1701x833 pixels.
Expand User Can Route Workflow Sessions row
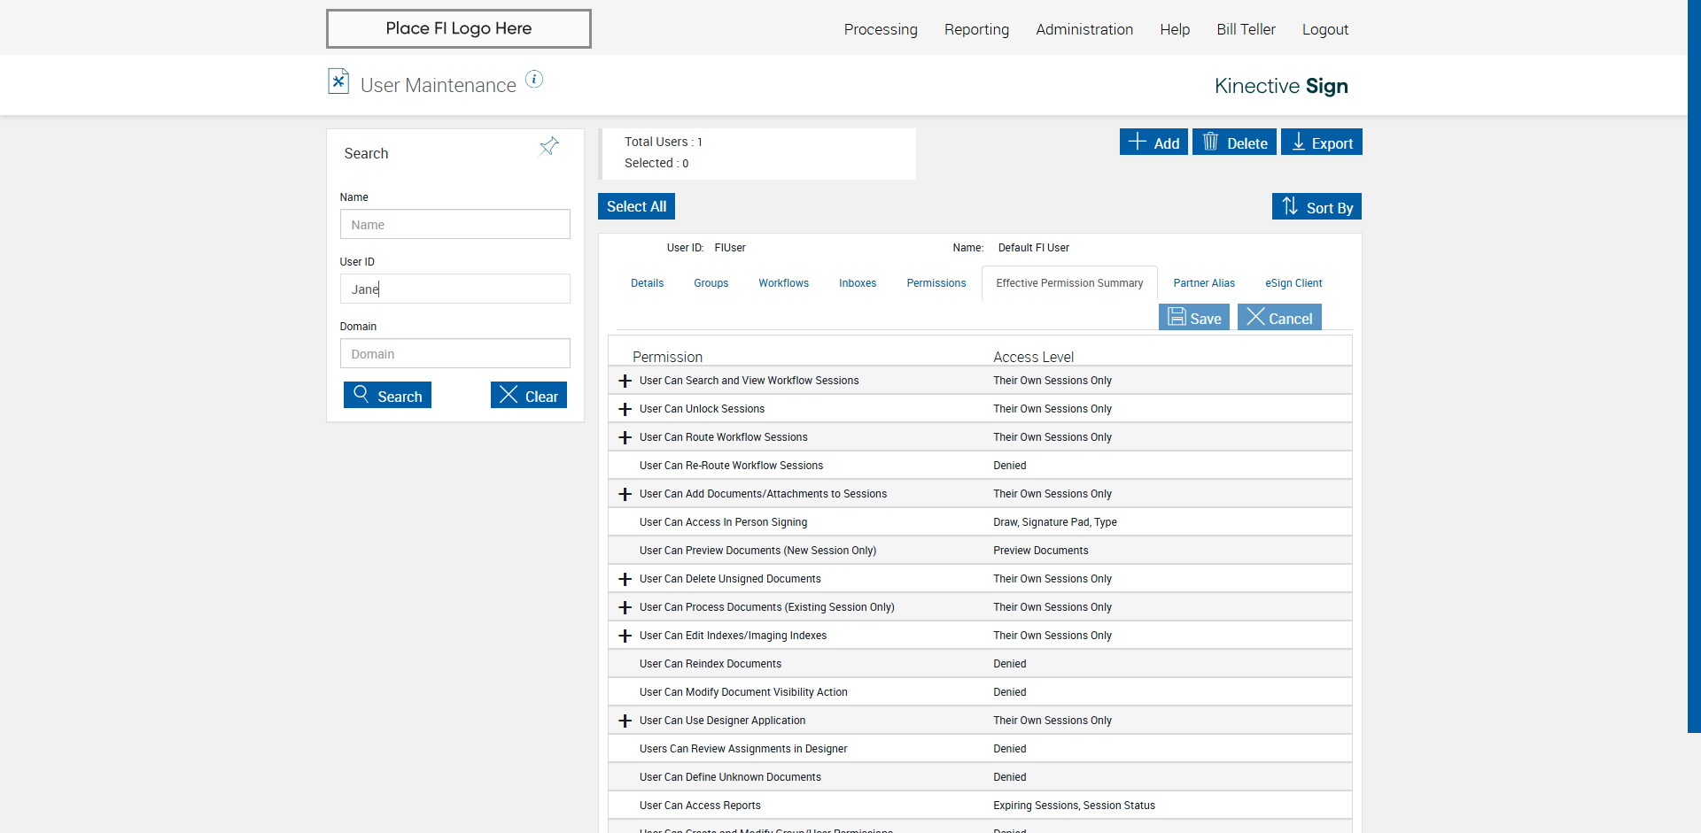(625, 437)
